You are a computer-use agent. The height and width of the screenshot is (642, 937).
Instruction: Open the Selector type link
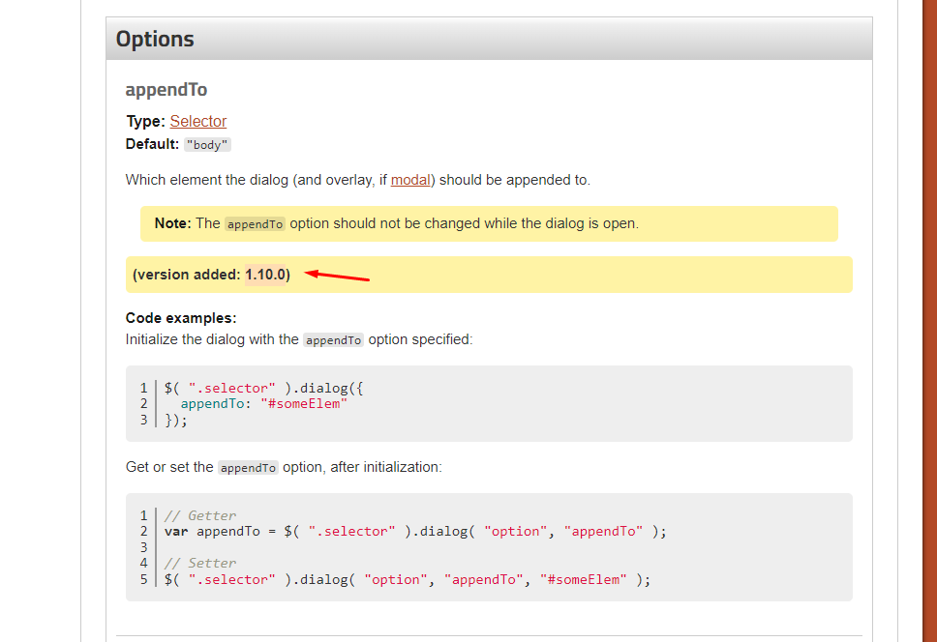[x=197, y=121]
